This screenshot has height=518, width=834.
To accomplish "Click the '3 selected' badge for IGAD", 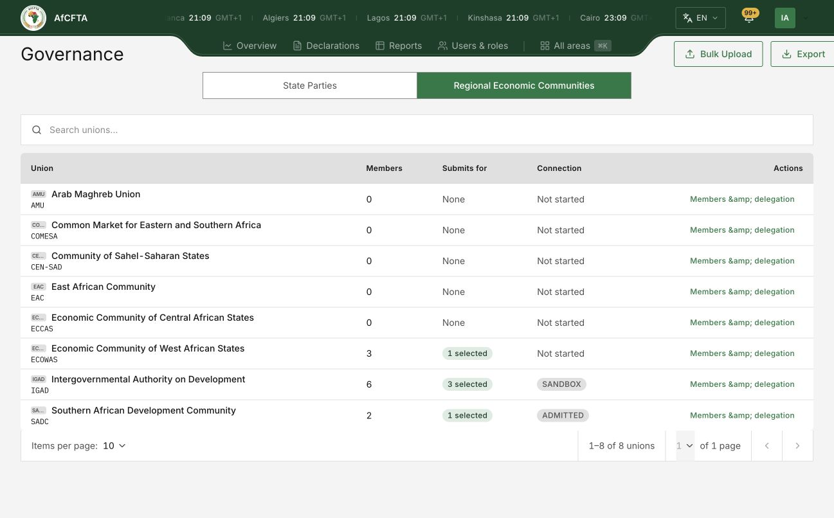I will (467, 384).
